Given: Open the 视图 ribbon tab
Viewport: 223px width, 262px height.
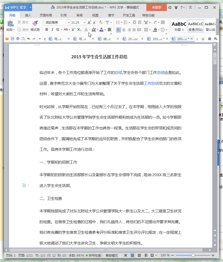Looking at the screenshot, I should tap(95, 15).
